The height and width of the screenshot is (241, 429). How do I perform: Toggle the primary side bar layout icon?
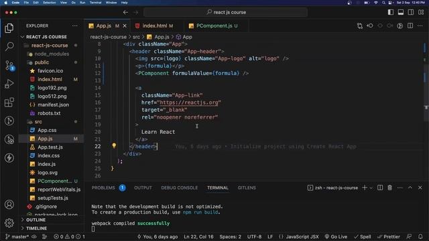(x=391, y=12)
